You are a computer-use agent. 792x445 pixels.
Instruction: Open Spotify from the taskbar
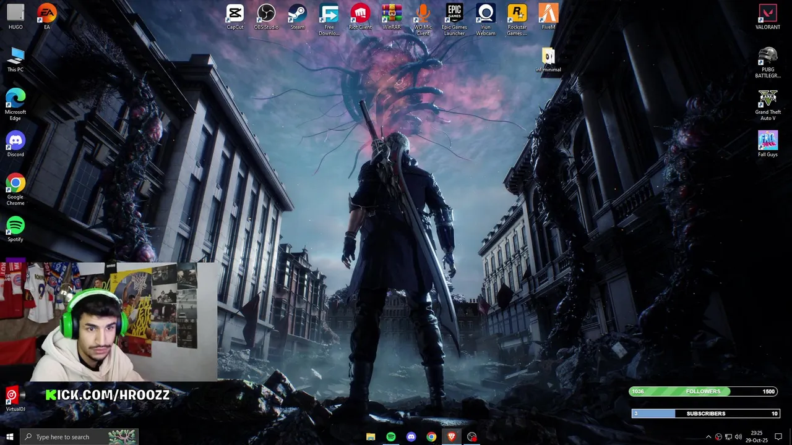tap(391, 437)
